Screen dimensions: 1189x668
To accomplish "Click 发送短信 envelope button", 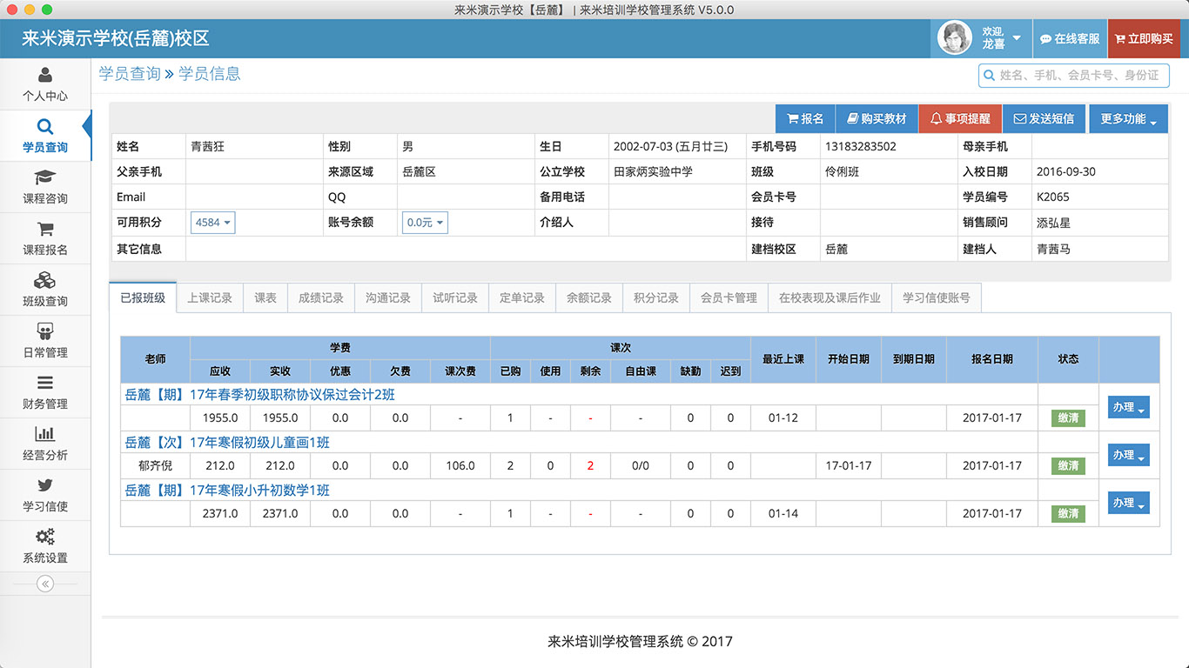I will [1044, 119].
